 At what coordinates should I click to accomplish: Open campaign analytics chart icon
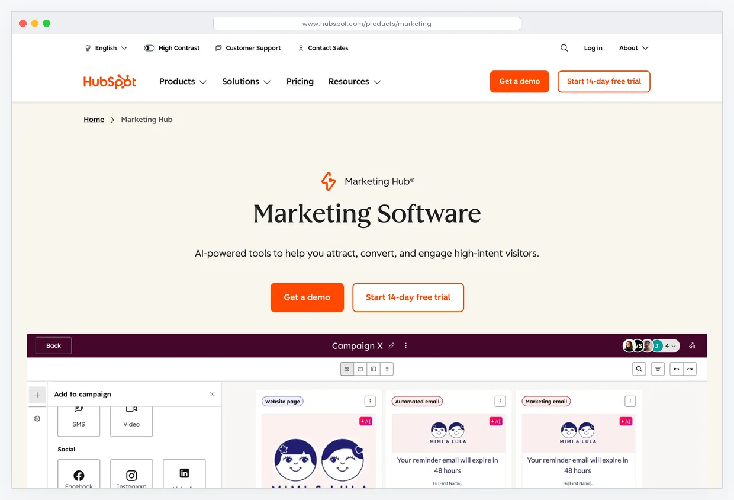[692, 346]
